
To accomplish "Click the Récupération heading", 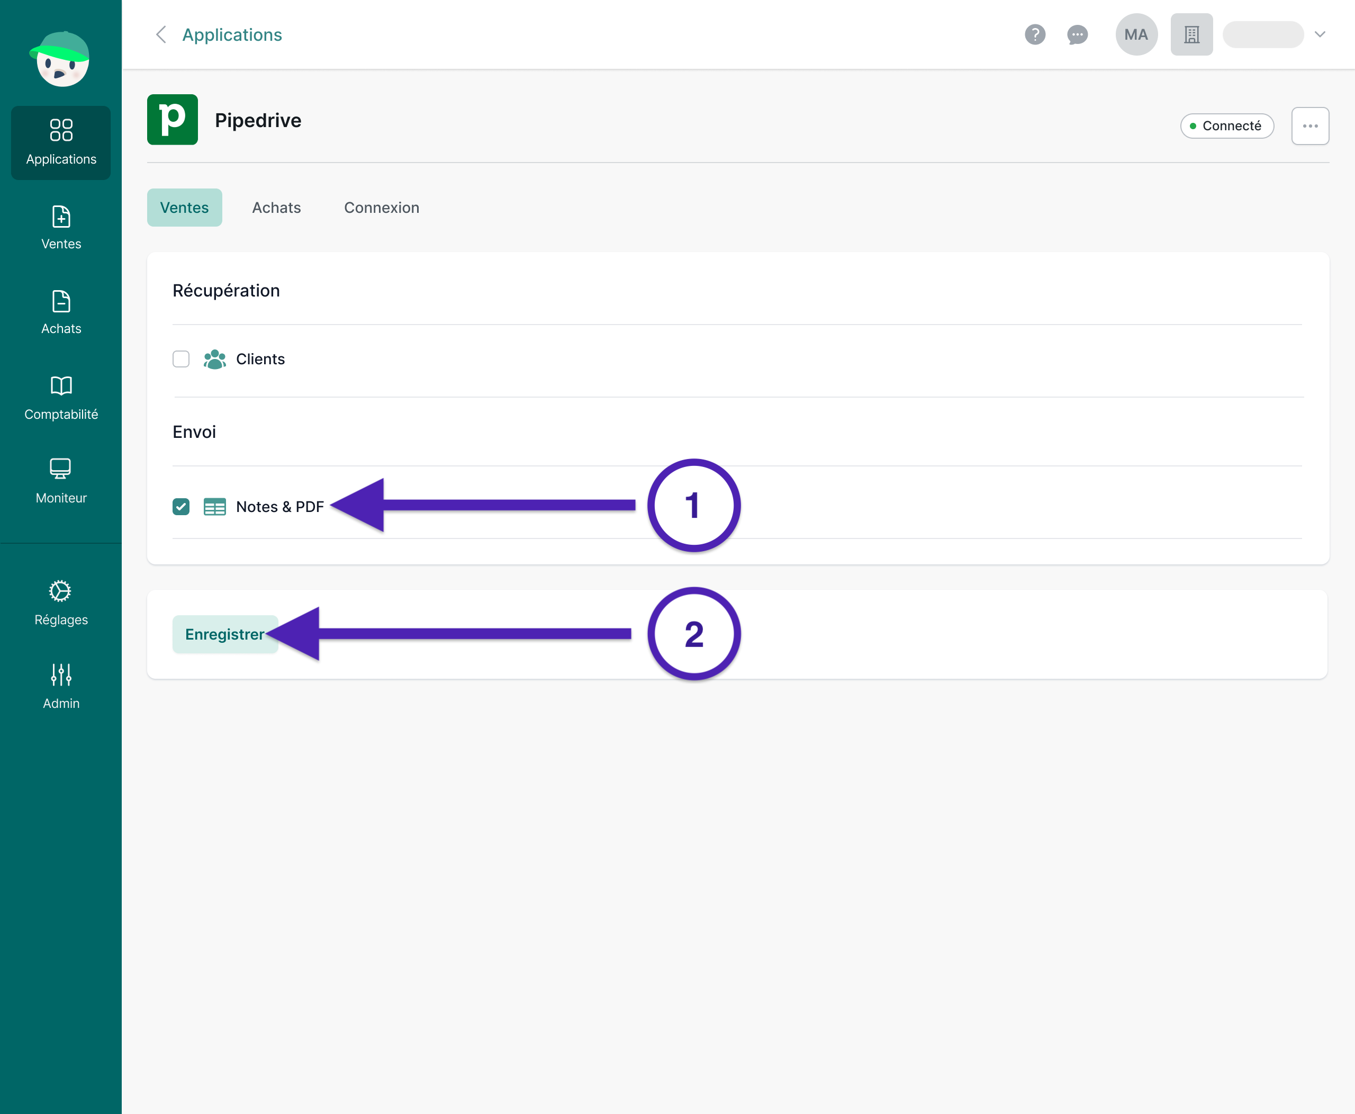I will 226,291.
